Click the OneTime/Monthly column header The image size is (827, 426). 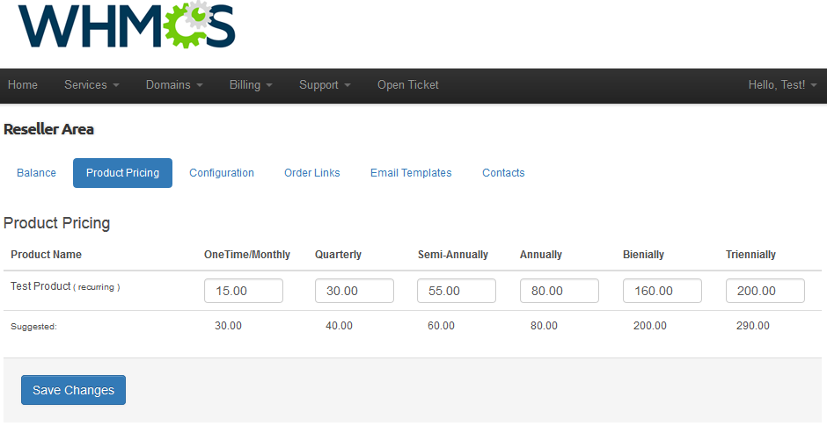tap(247, 255)
